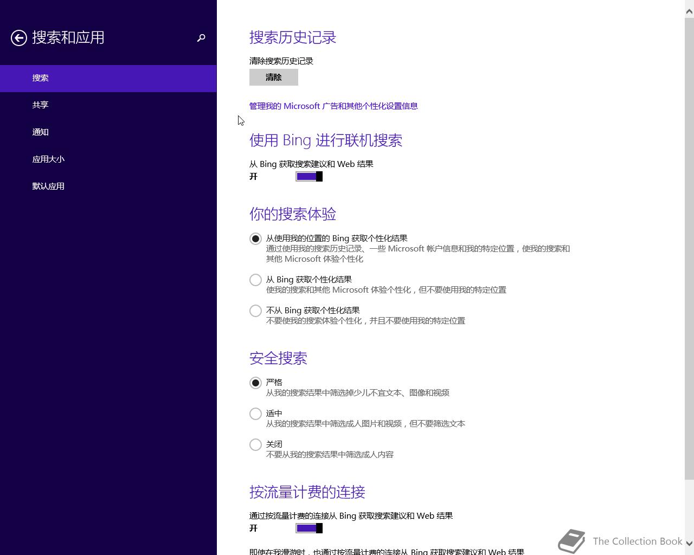694x555 pixels.
Task: Click the 清除搜索历史记录 label
Action: tap(281, 61)
